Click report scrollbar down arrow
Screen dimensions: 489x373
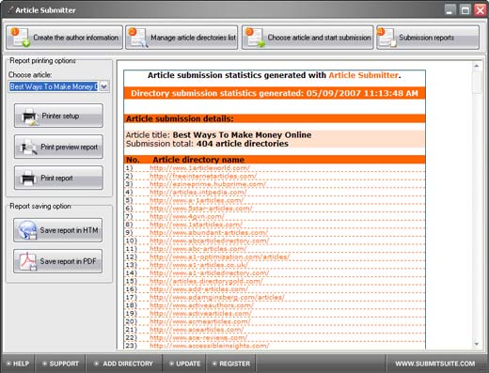477,344
